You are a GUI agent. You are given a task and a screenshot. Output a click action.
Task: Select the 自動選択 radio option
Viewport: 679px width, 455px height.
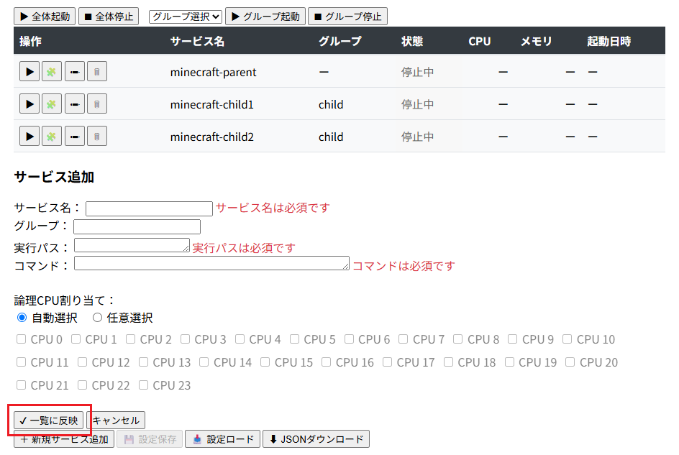click(x=21, y=317)
